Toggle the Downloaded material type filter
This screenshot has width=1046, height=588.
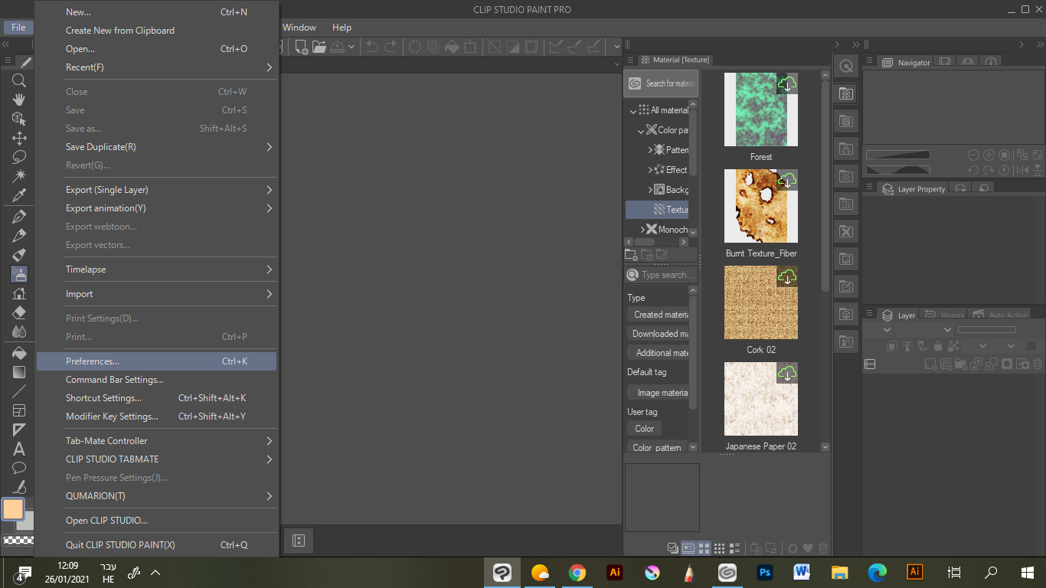tap(659, 334)
